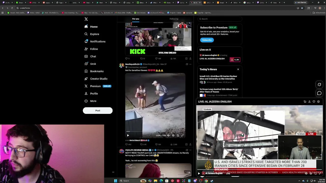Reply to the NeoRepublicZA post
326x183 pixels.
(128, 144)
